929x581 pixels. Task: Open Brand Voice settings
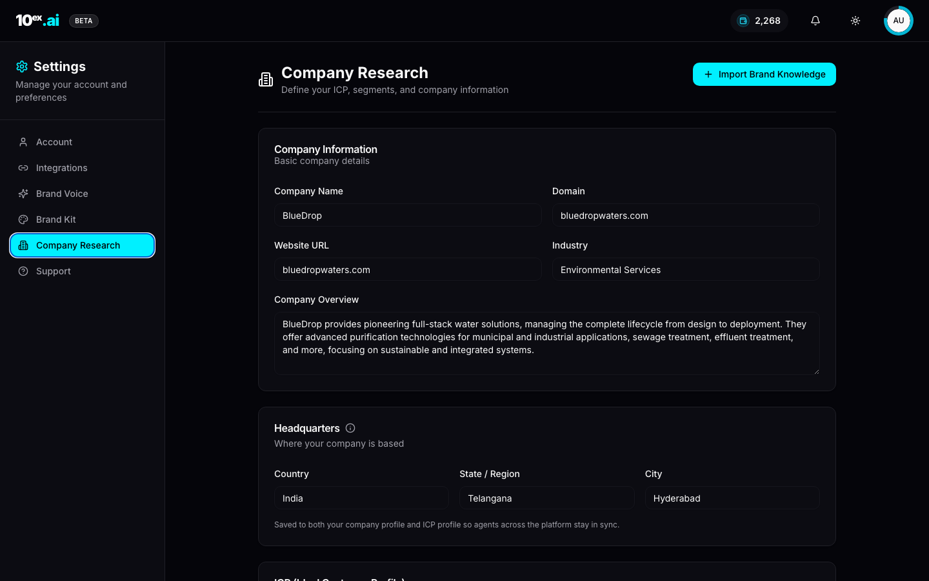click(83, 194)
